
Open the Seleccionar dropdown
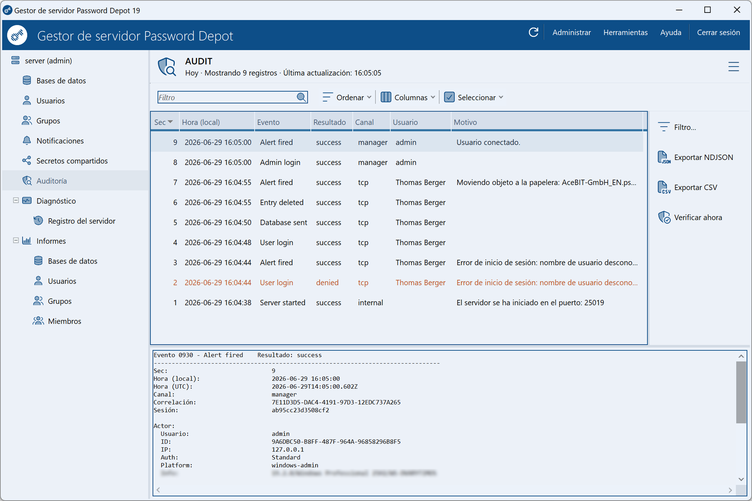click(474, 97)
